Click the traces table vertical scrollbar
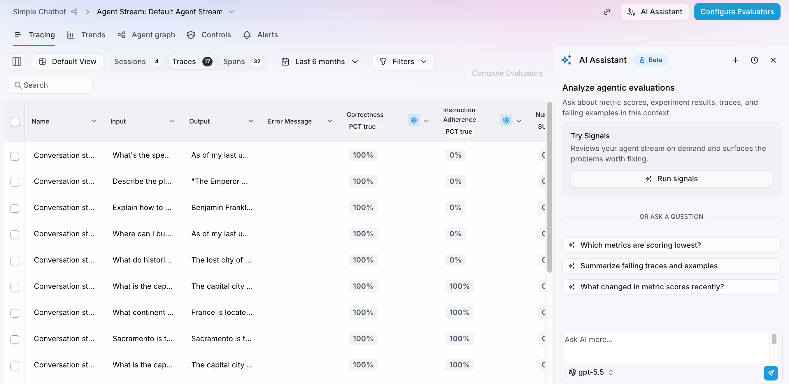This screenshot has width=789, height=384. 549,187
